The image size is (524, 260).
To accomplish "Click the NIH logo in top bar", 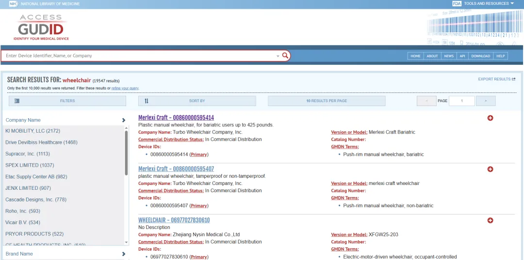I will pos(13,4).
